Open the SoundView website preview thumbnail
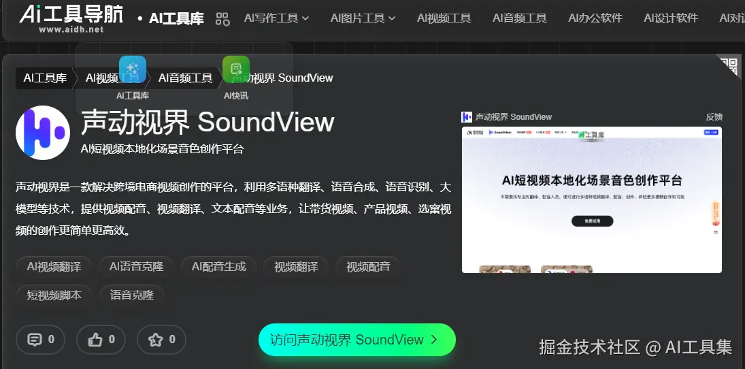The width and height of the screenshot is (745, 369). [x=591, y=199]
